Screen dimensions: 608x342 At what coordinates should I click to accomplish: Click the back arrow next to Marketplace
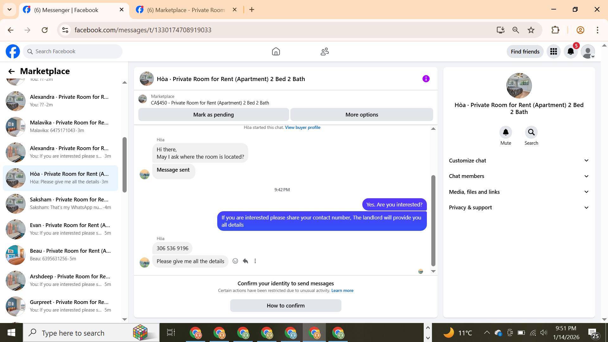(x=11, y=72)
